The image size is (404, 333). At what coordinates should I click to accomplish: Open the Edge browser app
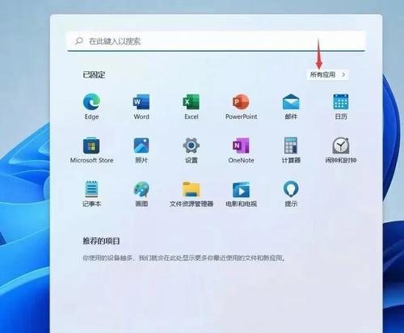click(x=91, y=106)
